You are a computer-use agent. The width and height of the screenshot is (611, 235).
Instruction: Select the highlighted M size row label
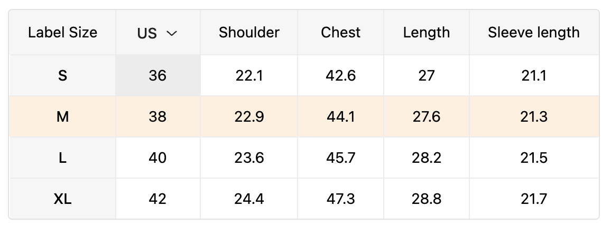point(62,117)
